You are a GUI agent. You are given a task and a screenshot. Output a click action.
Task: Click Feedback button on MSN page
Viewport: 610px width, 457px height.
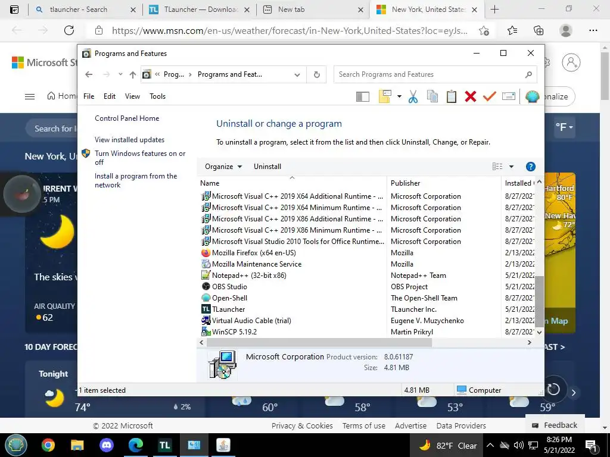[555, 425]
